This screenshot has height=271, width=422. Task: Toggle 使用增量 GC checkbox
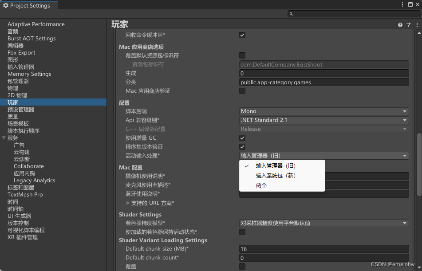pos(242,138)
